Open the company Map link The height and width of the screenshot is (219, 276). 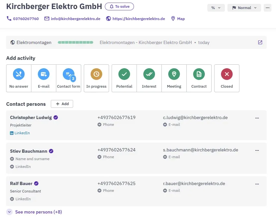178,19
